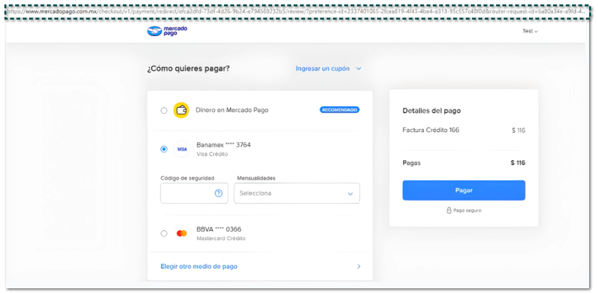The height and width of the screenshot is (294, 598).
Task: Click the Dinero en Mercado Pago label
Action: point(232,111)
